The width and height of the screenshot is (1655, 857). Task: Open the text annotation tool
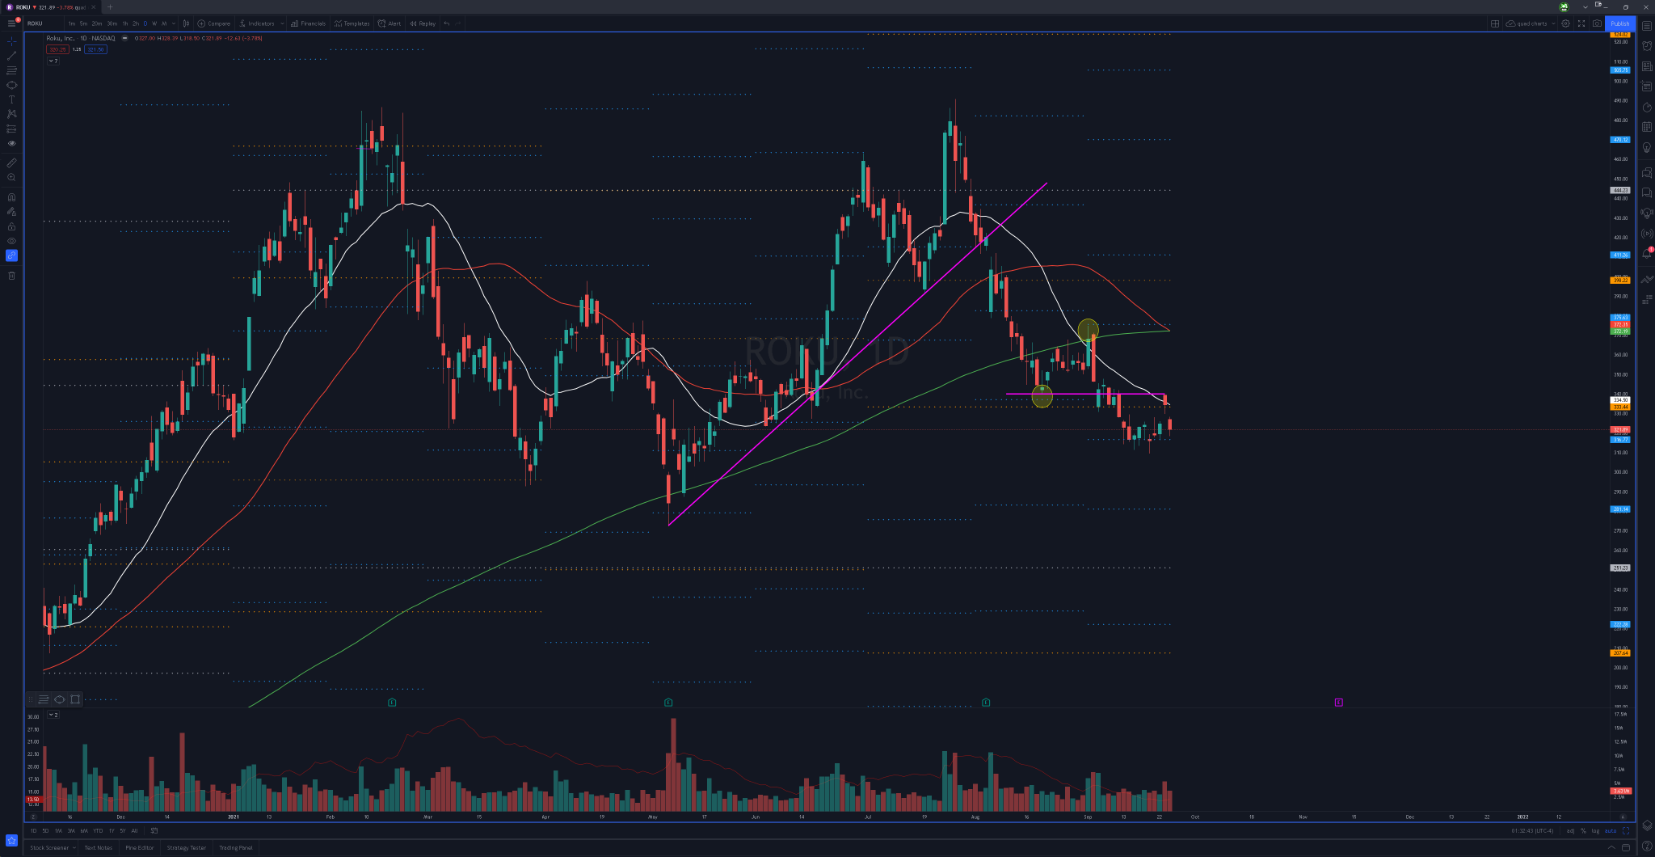[x=11, y=99]
